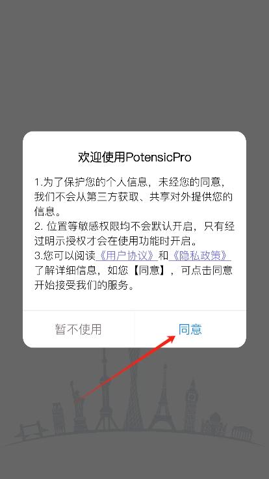Screen dimensions: 269x479
Task: Click the Big Ben clock tower silhouette
Action: coord(191,405)
